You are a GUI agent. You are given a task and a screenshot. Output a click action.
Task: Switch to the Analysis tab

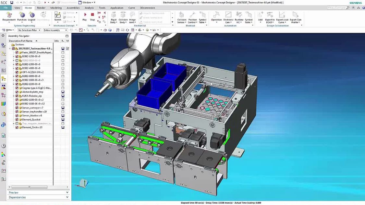[89, 8]
